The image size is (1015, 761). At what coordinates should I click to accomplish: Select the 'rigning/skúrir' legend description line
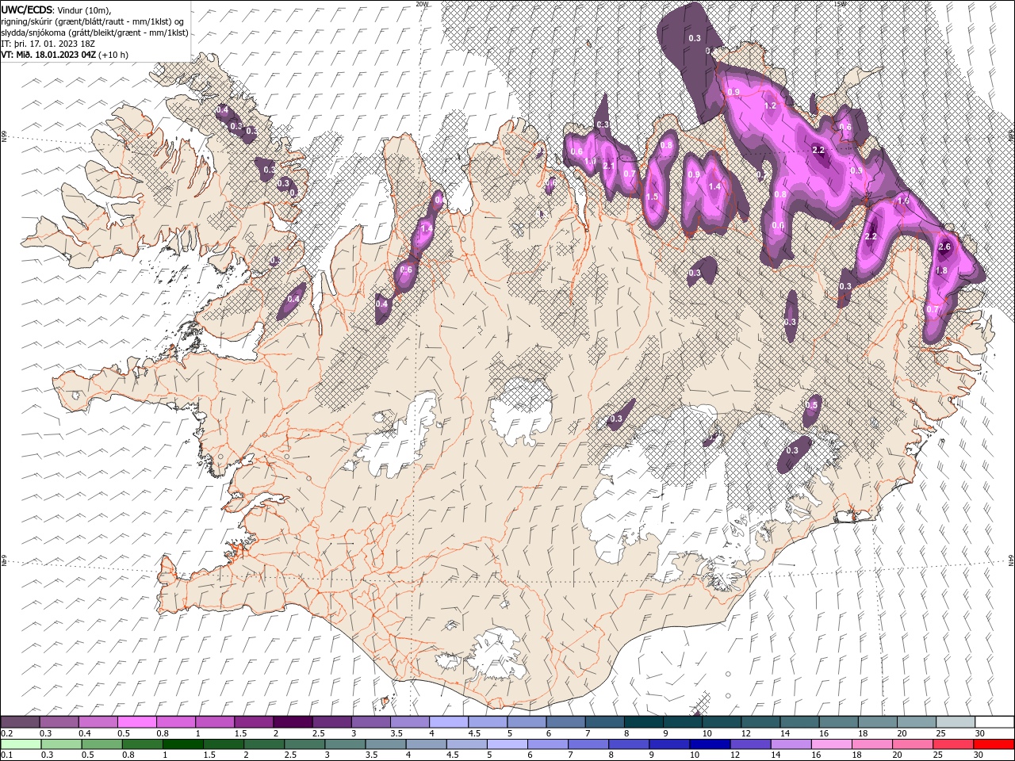pyautogui.click(x=92, y=21)
